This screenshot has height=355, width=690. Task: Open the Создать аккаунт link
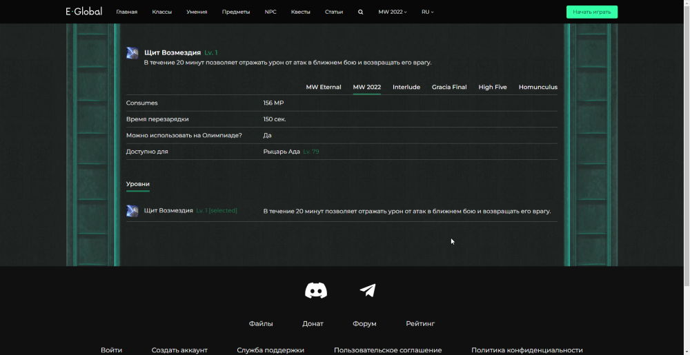click(x=179, y=350)
